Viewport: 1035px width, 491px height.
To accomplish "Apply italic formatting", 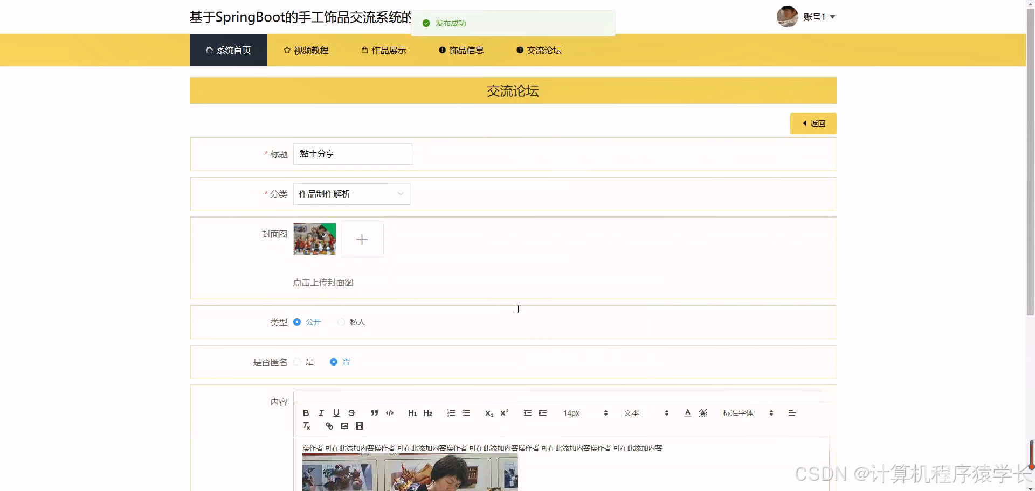I will click(x=321, y=413).
